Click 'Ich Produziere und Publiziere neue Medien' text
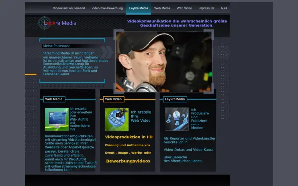The height and width of the screenshot is (186, 298). point(200,119)
